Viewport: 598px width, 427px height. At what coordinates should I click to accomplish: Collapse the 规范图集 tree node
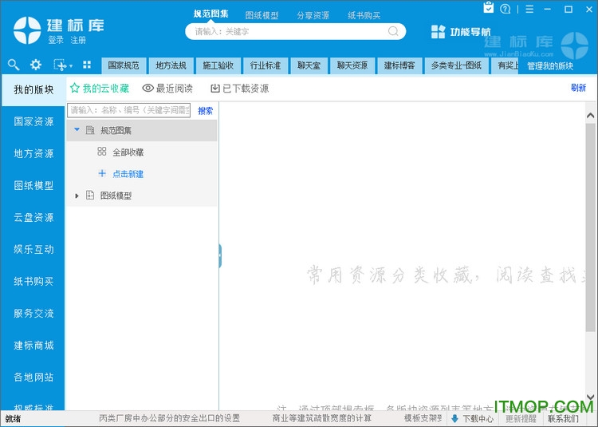pos(77,129)
